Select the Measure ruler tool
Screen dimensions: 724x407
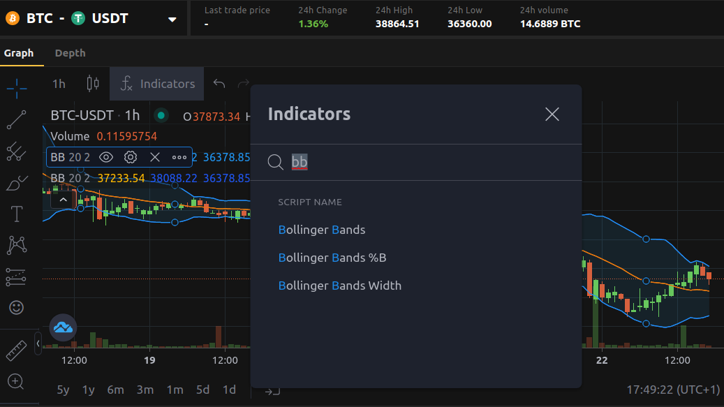(15, 350)
